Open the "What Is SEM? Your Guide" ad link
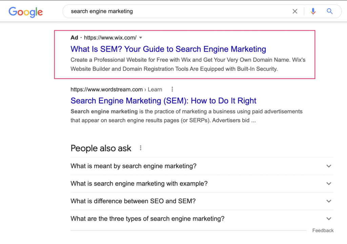The width and height of the screenshot is (347, 244). (168, 49)
